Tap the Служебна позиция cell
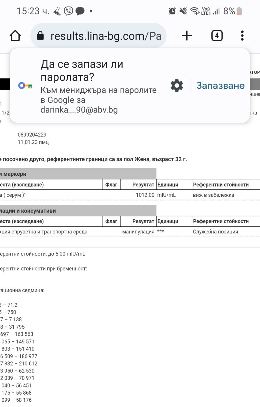 coord(215,232)
